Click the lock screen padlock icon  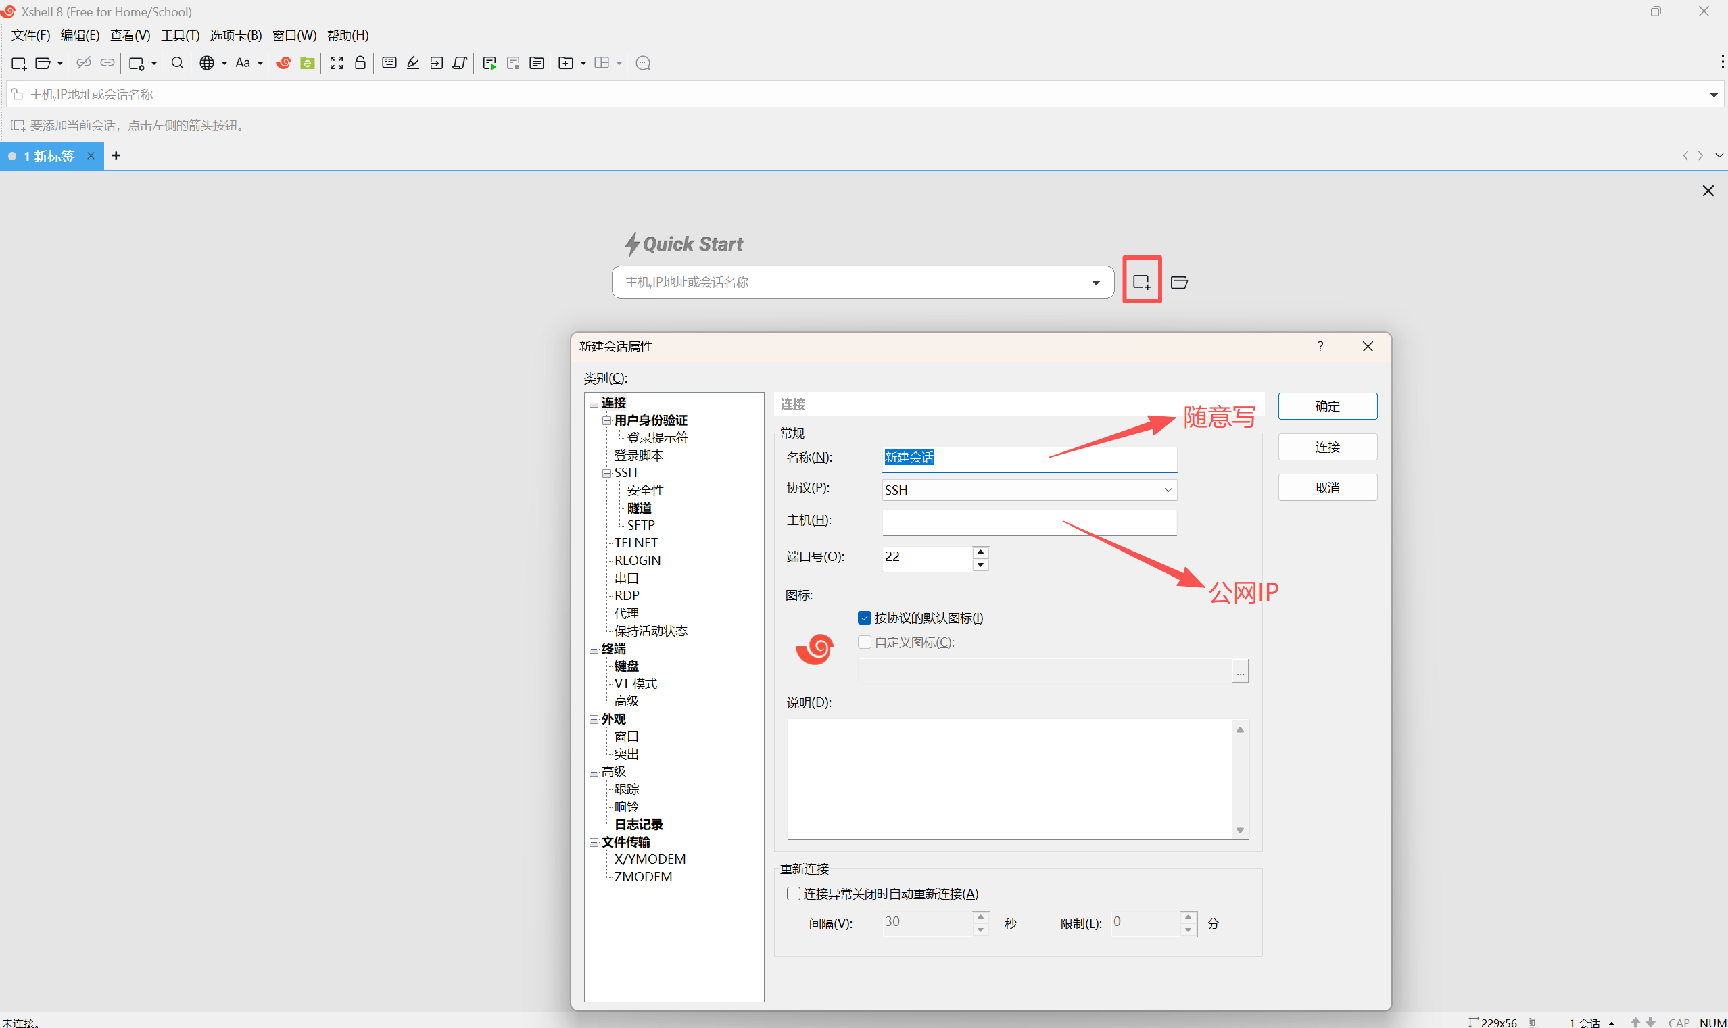(360, 63)
